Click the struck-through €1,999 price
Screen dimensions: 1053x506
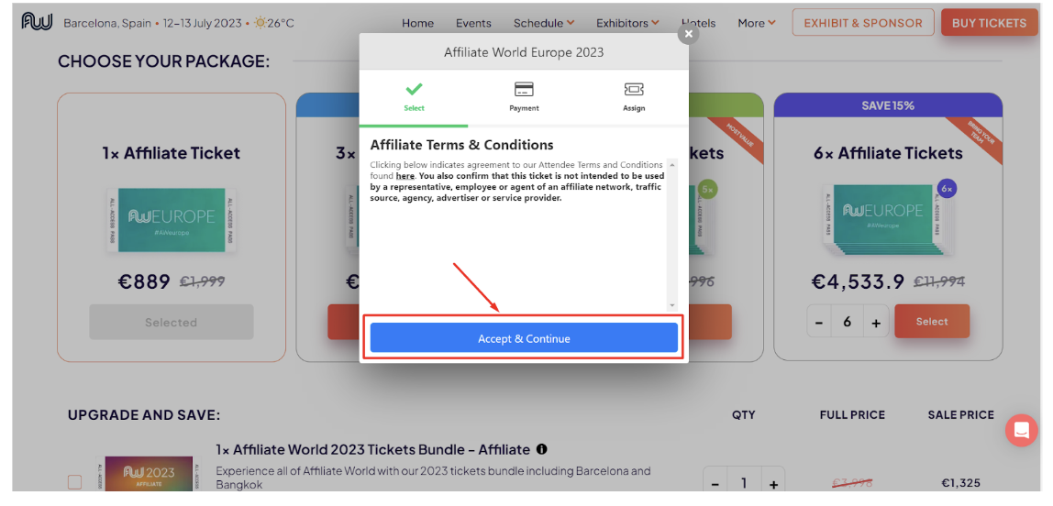(x=202, y=282)
